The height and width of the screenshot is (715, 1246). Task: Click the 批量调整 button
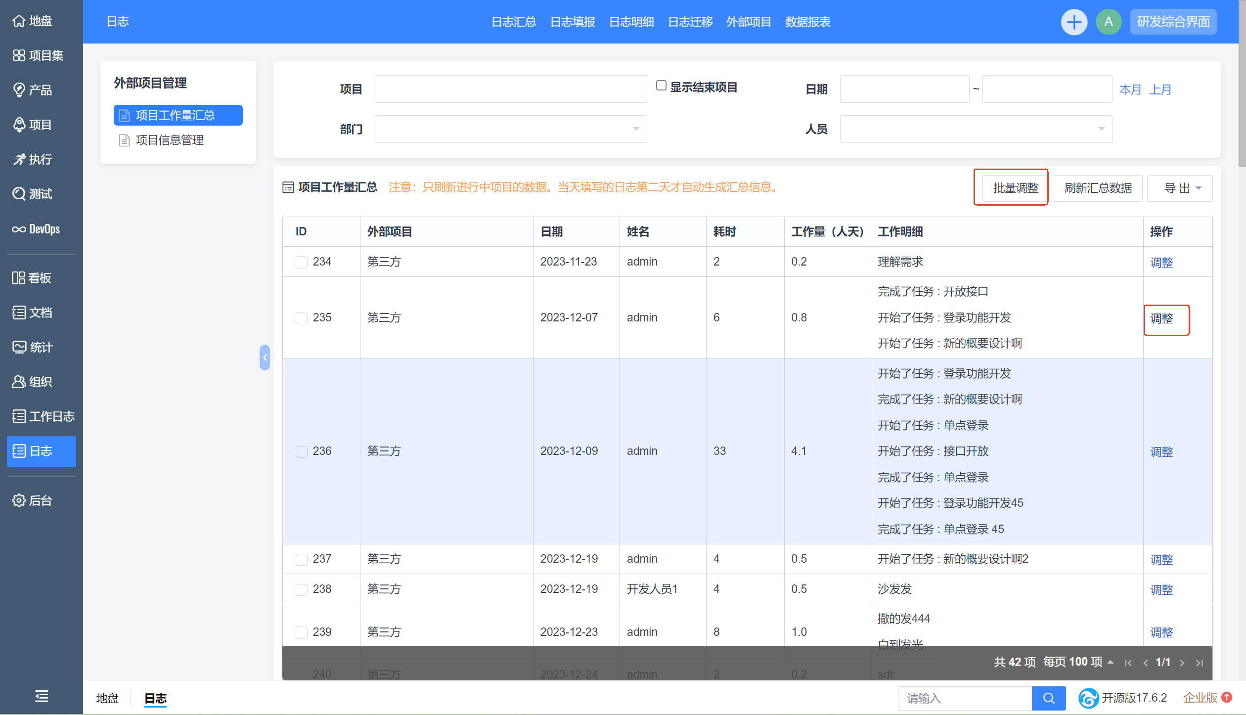point(1016,188)
